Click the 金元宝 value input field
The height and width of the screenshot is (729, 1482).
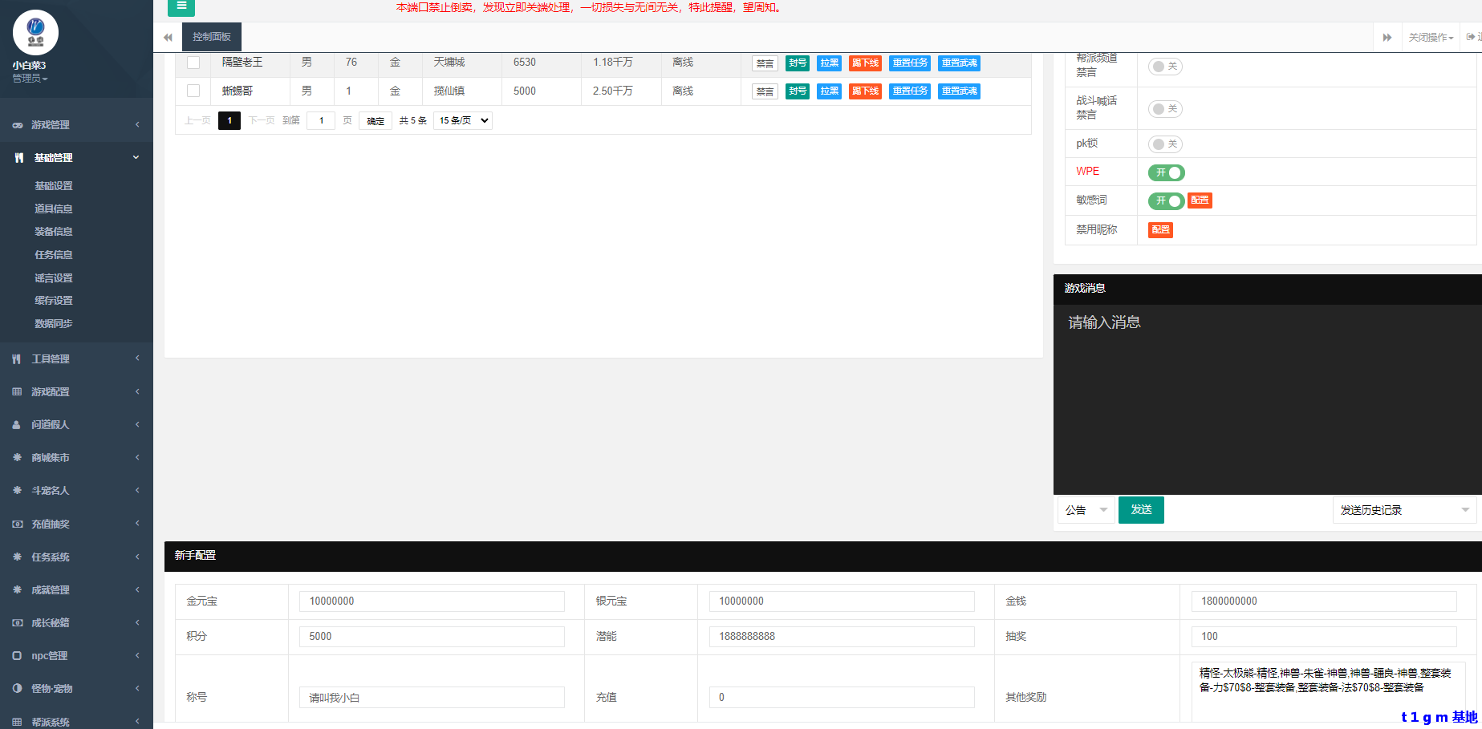(x=432, y=601)
